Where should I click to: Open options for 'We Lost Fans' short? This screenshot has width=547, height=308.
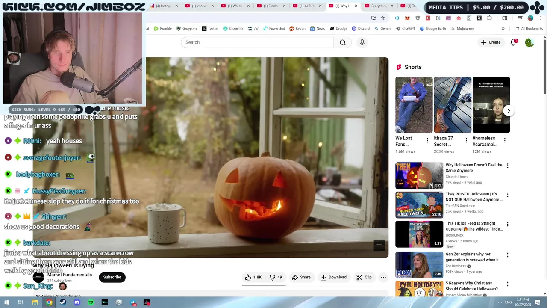(427, 141)
